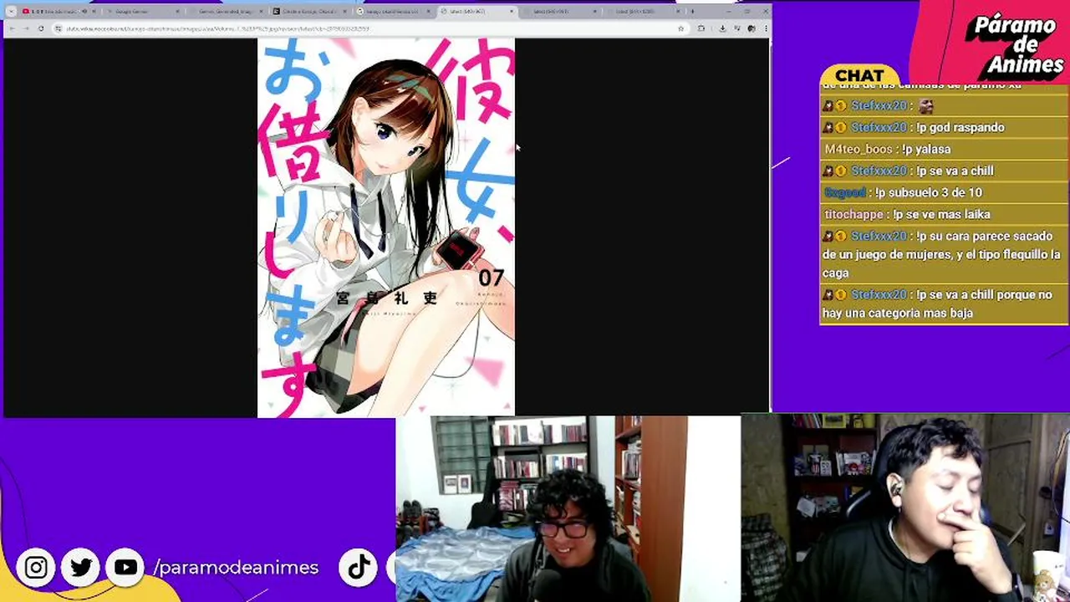Click the CHAT header label
This screenshot has width=1070, height=602.
click(x=859, y=75)
